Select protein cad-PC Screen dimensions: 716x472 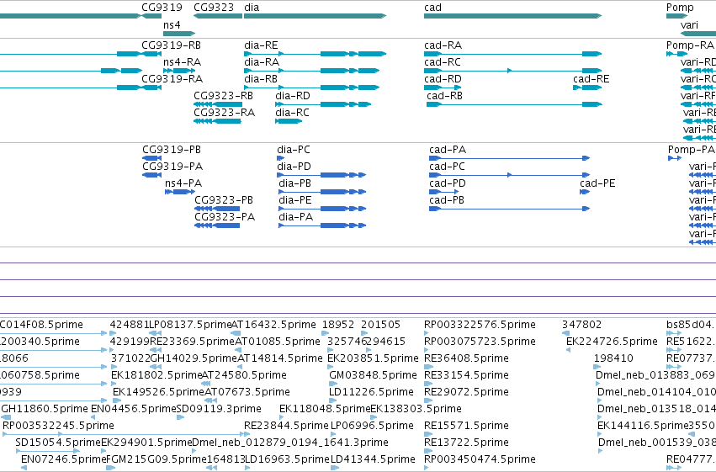(x=447, y=167)
